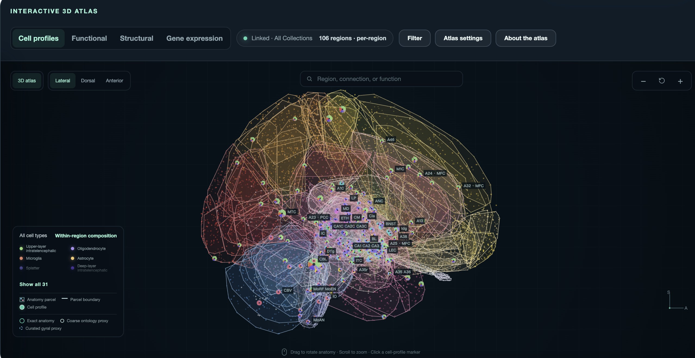Select the CBL cell-profile pie marker
The image size is (695, 358).
314,264
